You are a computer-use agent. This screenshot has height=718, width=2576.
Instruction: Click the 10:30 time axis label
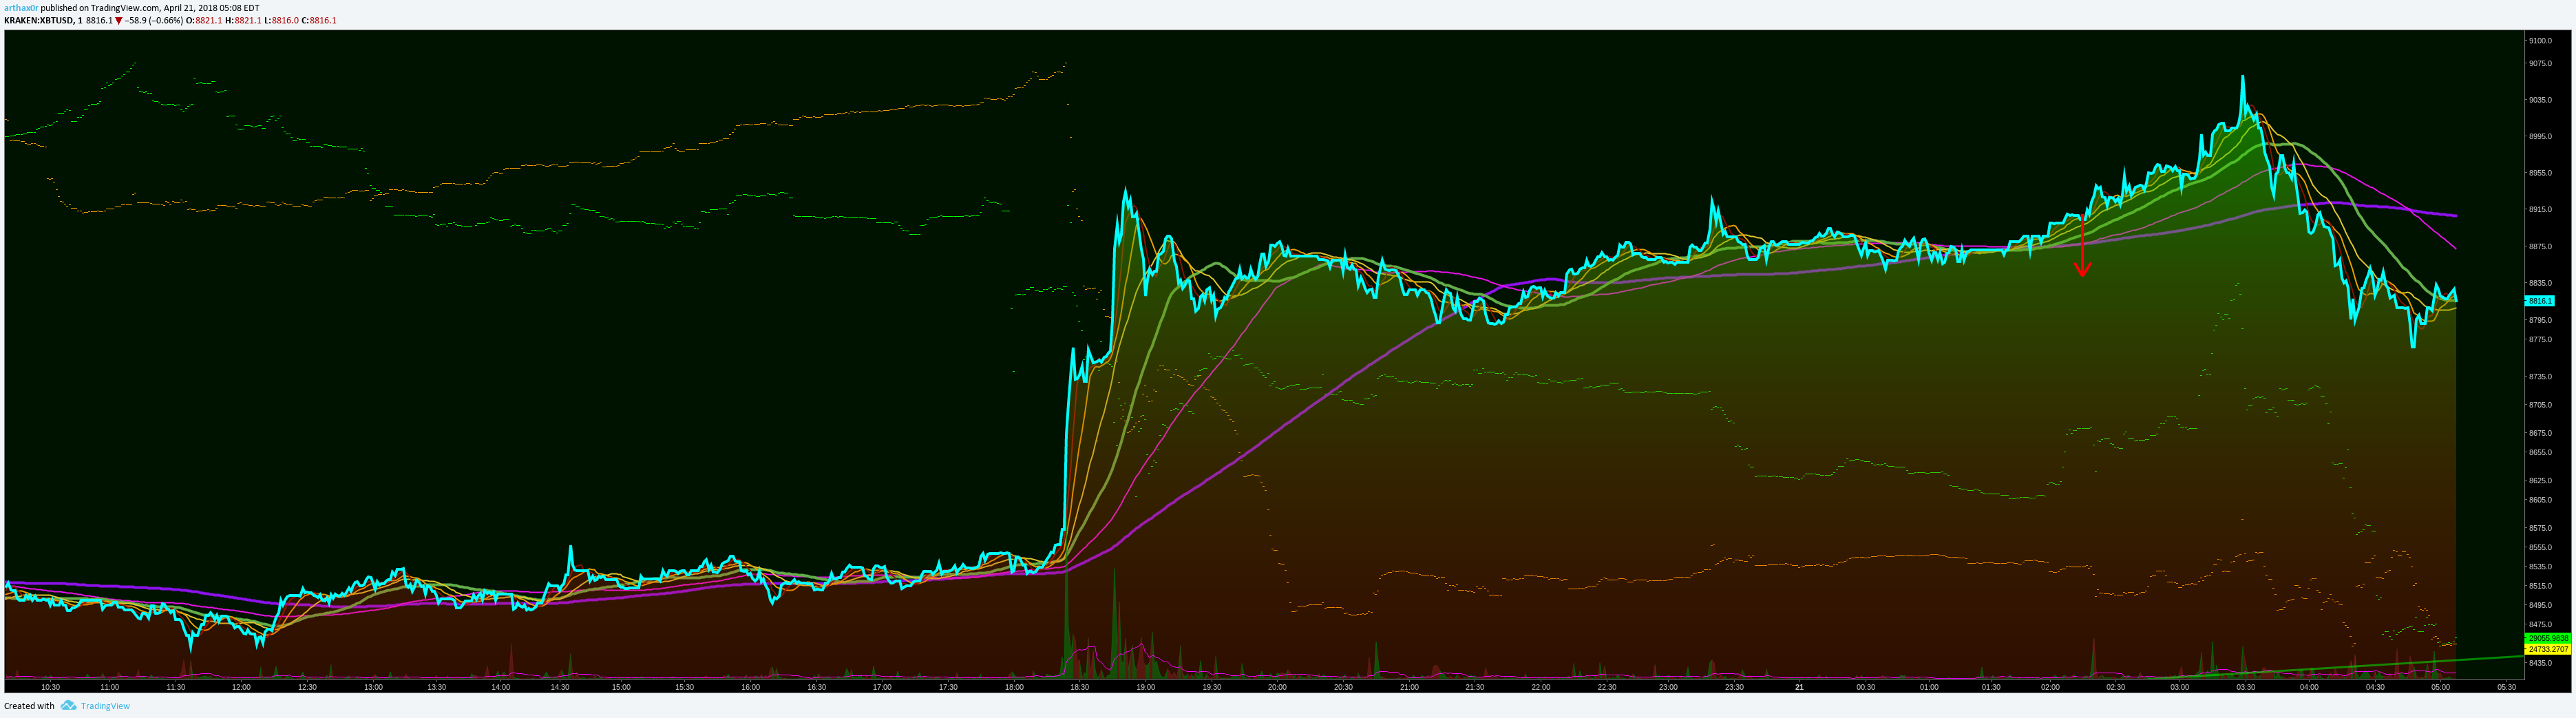pyautogui.click(x=50, y=687)
